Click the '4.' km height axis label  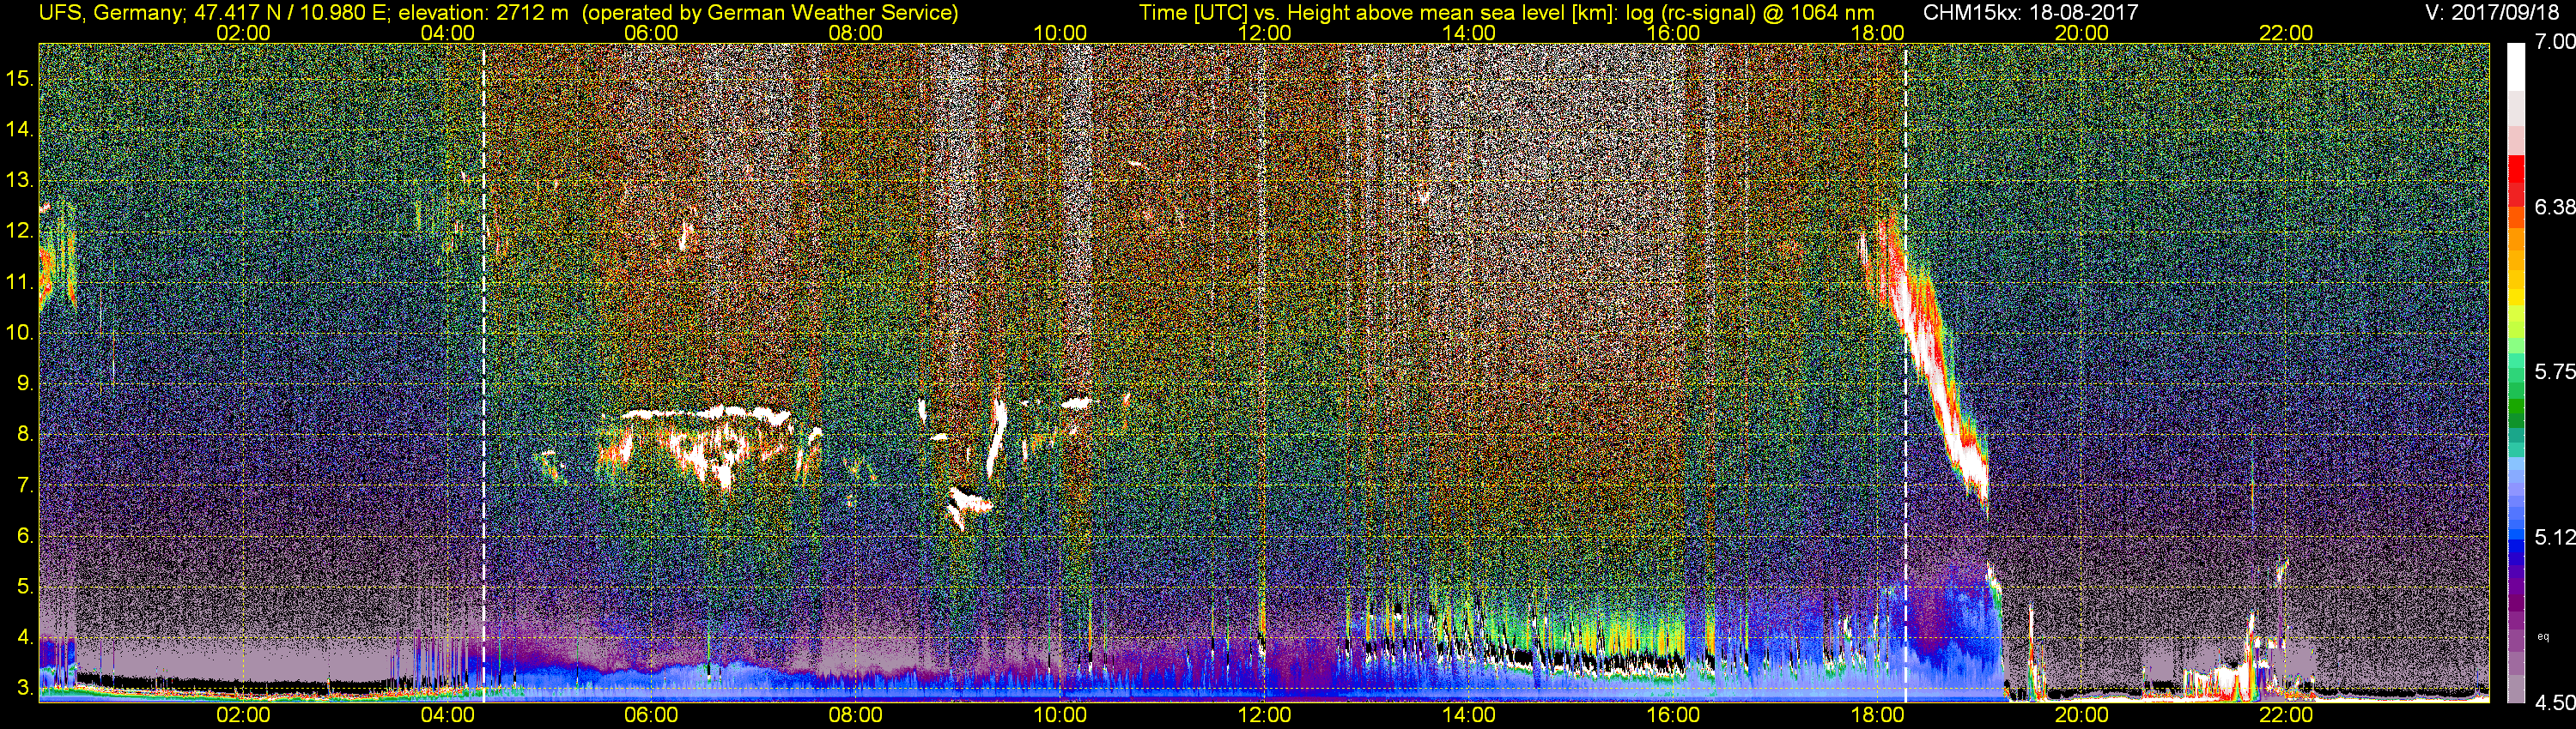tap(25, 638)
